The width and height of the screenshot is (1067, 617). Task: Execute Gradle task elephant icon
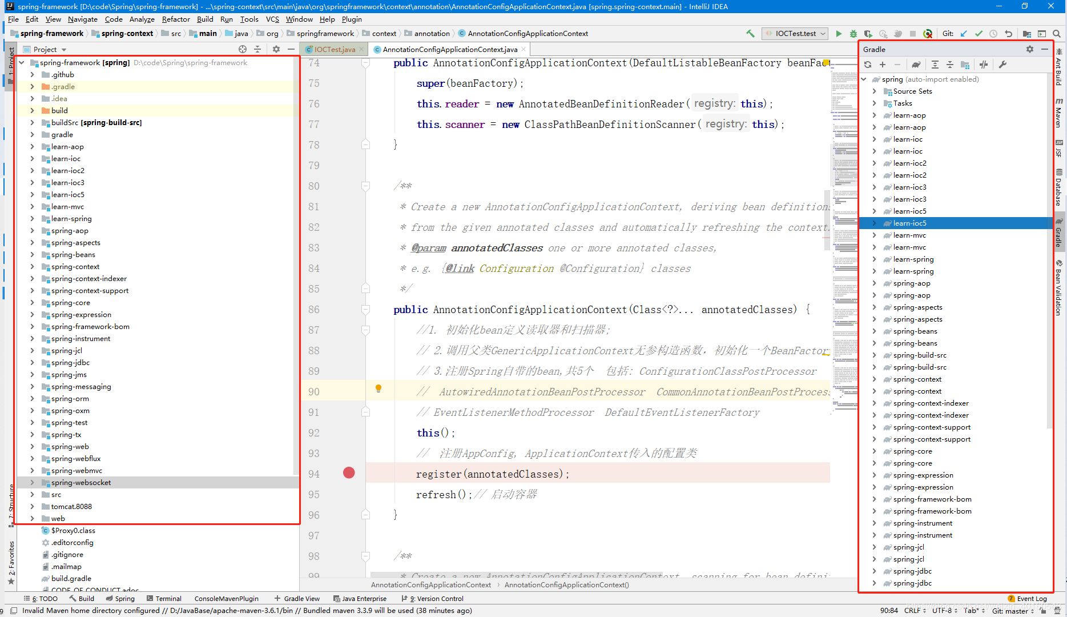[916, 65]
